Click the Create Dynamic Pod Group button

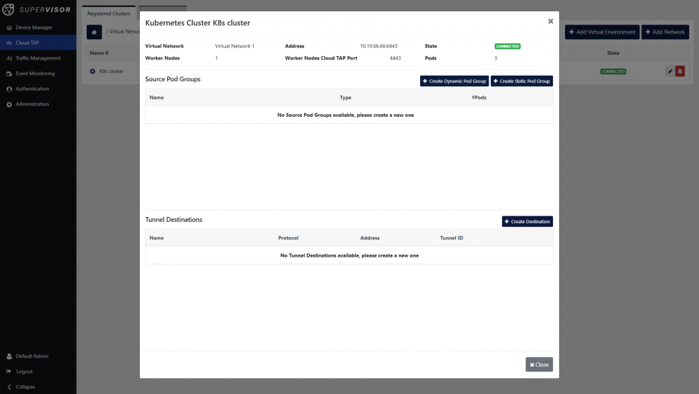tap(454, 81)
